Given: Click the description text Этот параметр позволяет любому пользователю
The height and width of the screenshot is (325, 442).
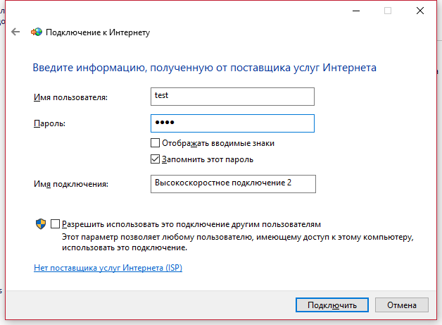Looking at the screenshot, I should (156, 237).
